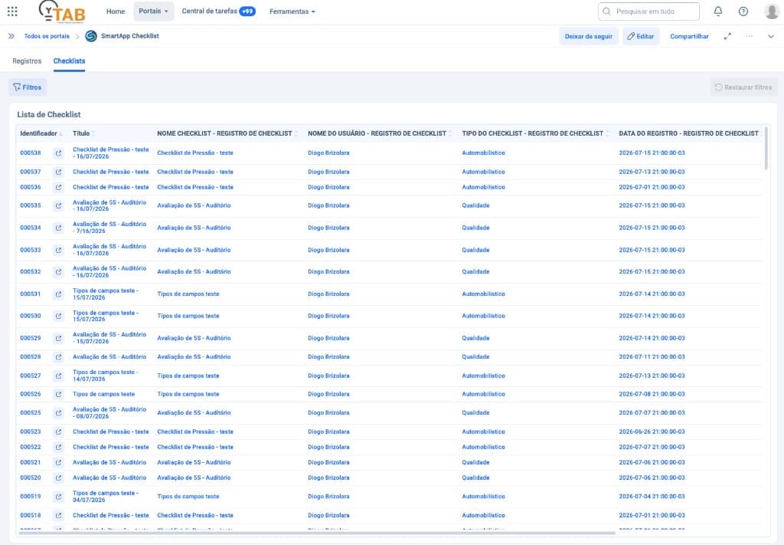The height and width of the screenshot is (545, 784).
Task: Open record identifier 000525 link
Action: pos(31,413)
